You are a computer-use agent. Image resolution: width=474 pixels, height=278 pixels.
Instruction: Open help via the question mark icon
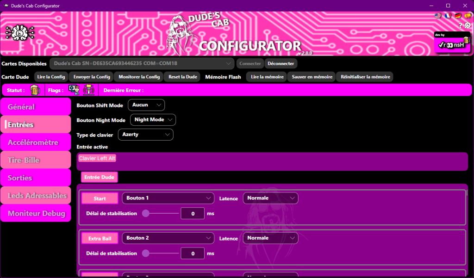460,25
